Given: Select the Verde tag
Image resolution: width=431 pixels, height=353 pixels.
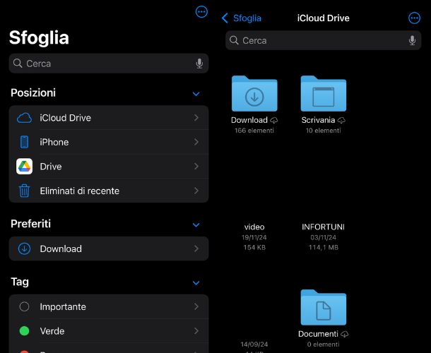Looking at the screenshot, I should (x=109, y=330).
